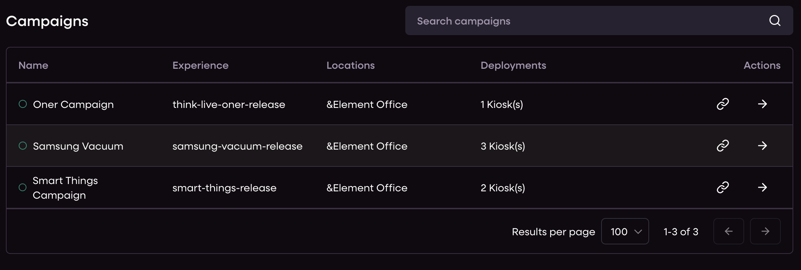Viewport: 801px width, 270px height.
Task: Open Smart Things Campaign arrow icon
Action: point(762,188)
